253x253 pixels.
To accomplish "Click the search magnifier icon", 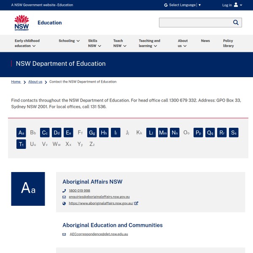I will pos(236,22).
